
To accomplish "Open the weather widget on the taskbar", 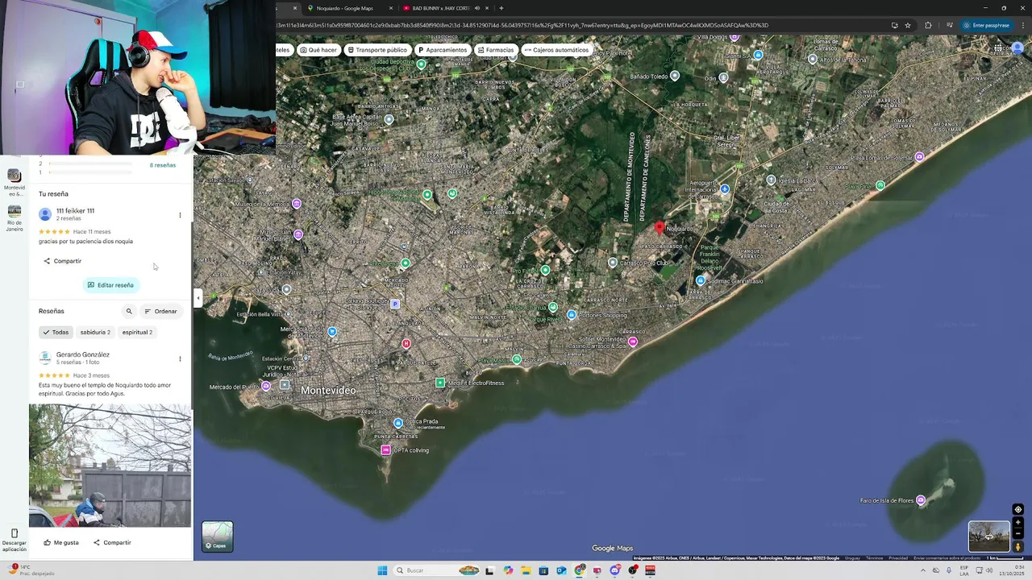I will click(32, 570).
